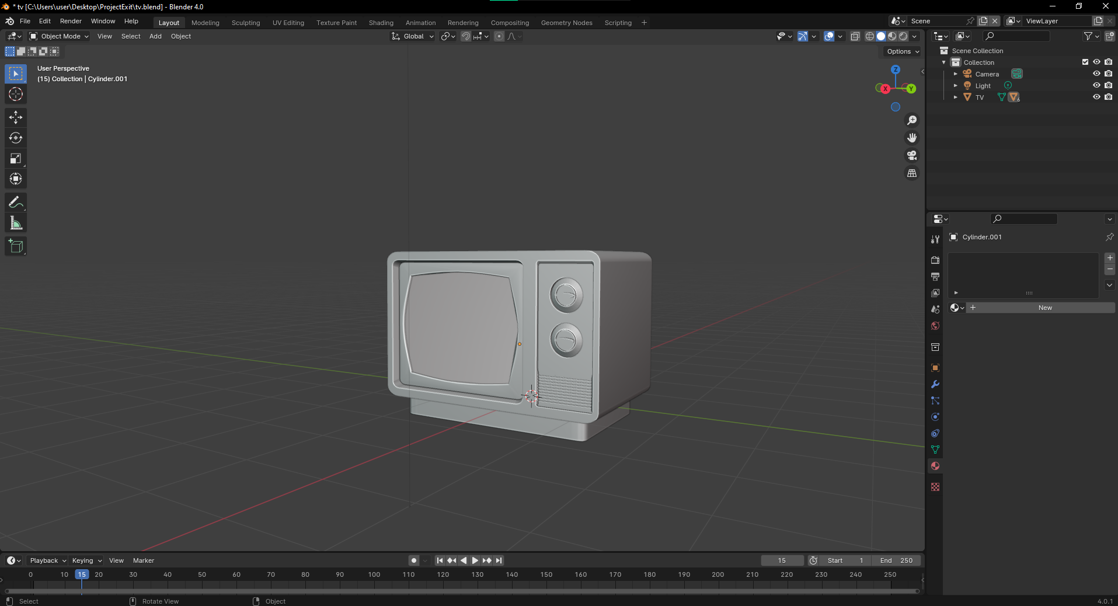This screenshot has height=606, width=1118.
Task: Open the Playback dropdown in timeline
Action: pyautogui.click(x=48, y=560)
